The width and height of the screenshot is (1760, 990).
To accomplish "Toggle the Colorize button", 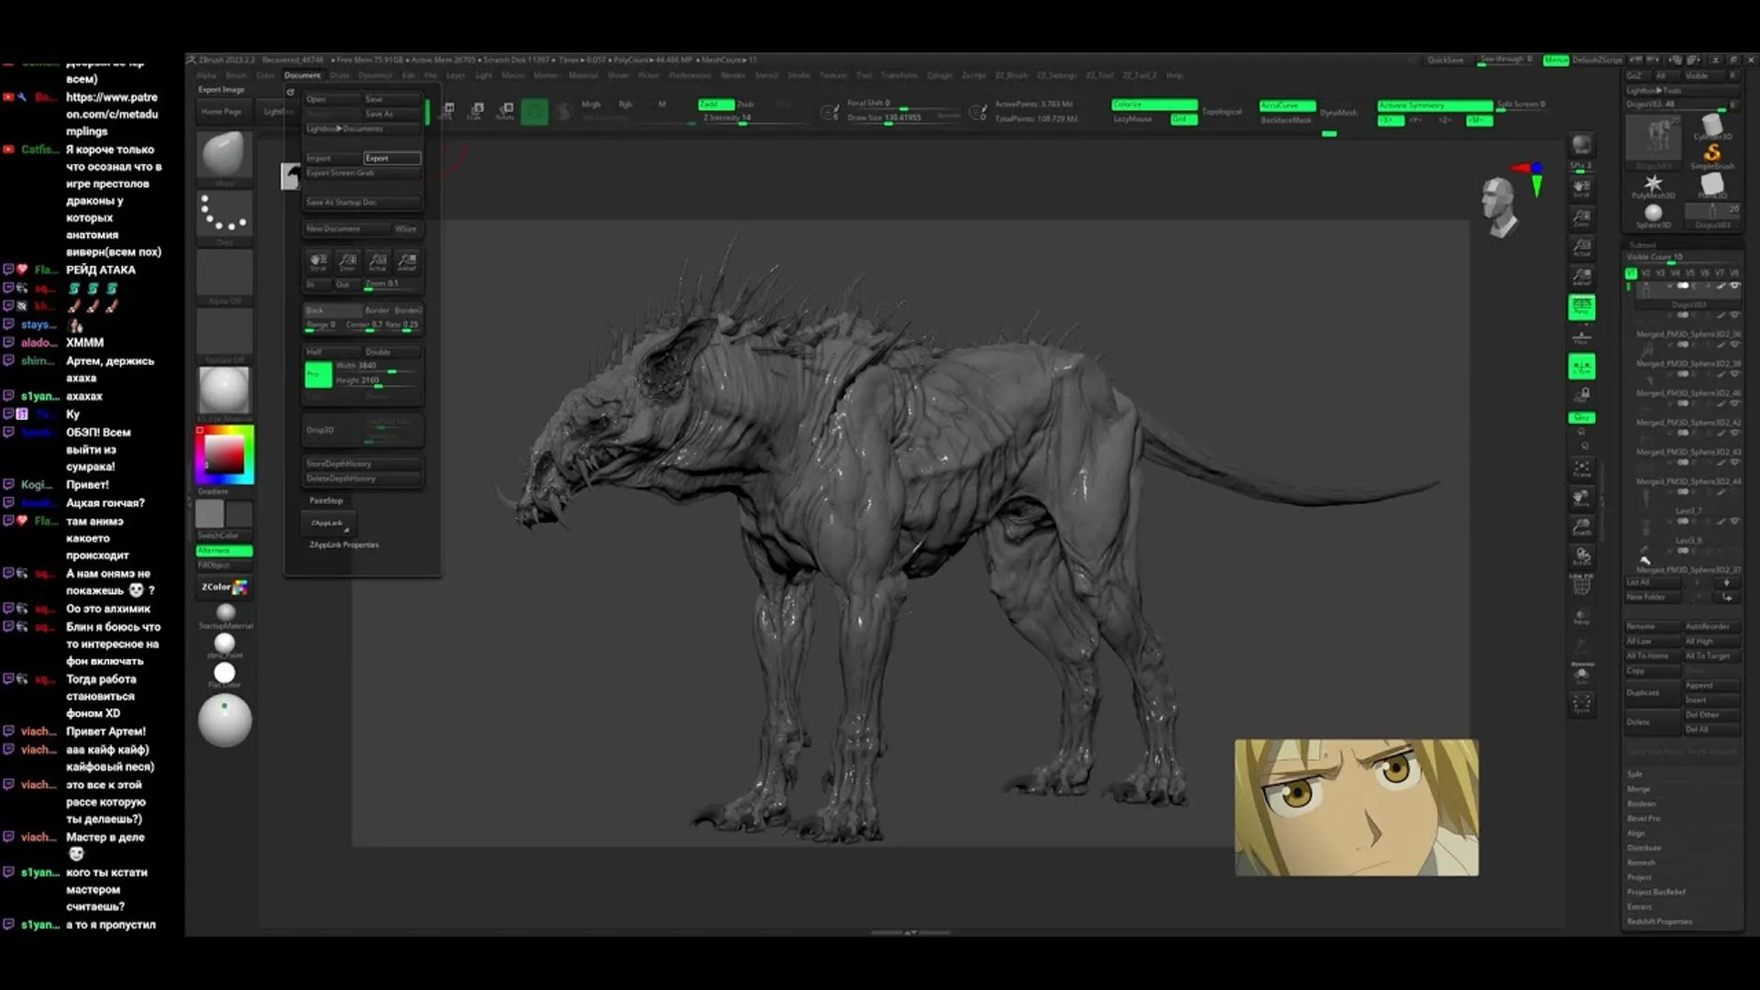I will [x=1154, y=104].
